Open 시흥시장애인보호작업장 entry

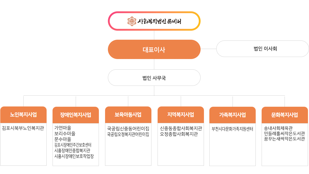74,156
